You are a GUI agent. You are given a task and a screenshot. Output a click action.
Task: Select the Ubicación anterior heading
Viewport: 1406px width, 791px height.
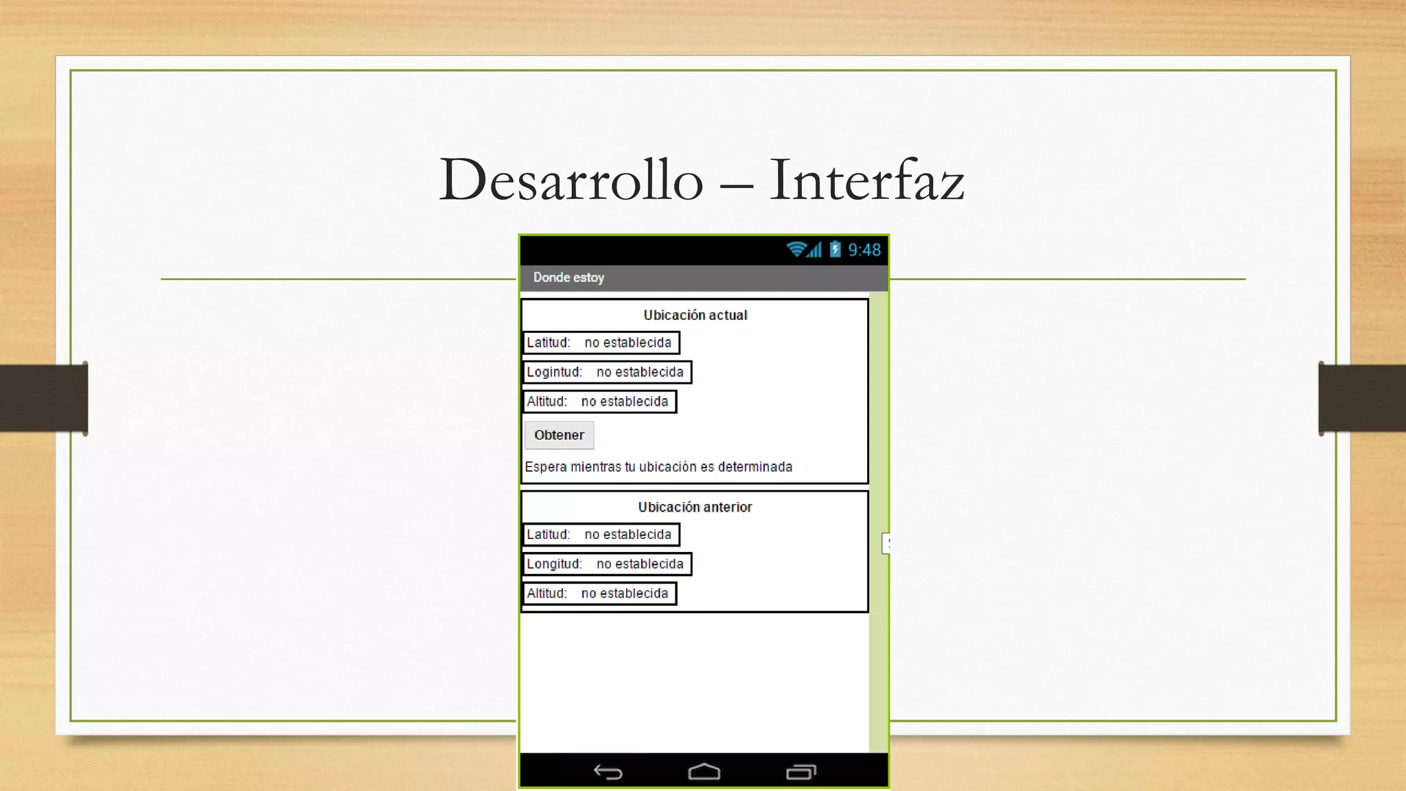tap(695, 507)
